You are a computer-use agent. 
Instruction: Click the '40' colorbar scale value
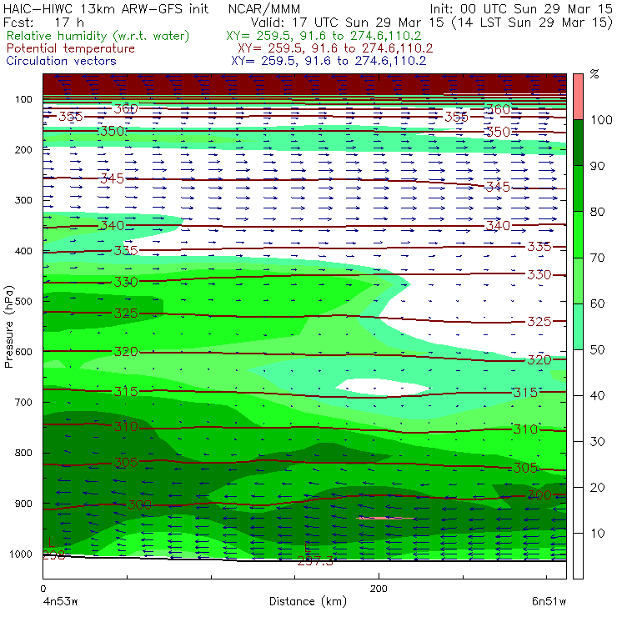597,395
